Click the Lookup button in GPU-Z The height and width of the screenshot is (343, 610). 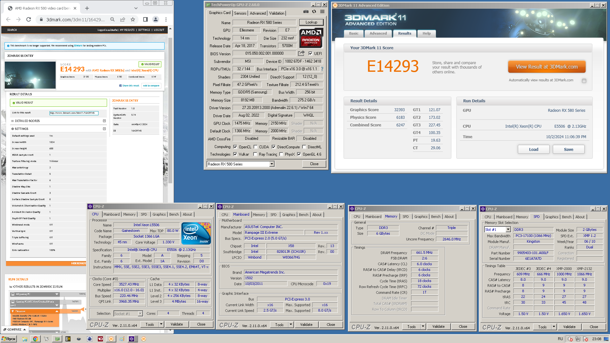[x=311, y=22]
